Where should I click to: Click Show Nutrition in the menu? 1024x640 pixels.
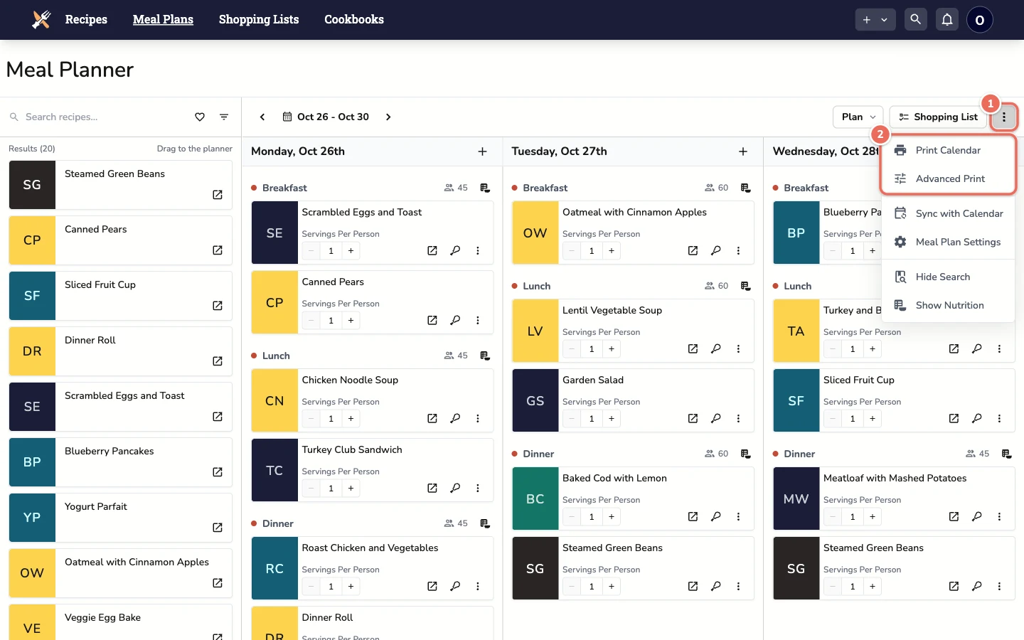coord(948,305)
